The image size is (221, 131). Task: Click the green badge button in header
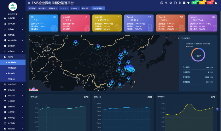click(195, 3)
